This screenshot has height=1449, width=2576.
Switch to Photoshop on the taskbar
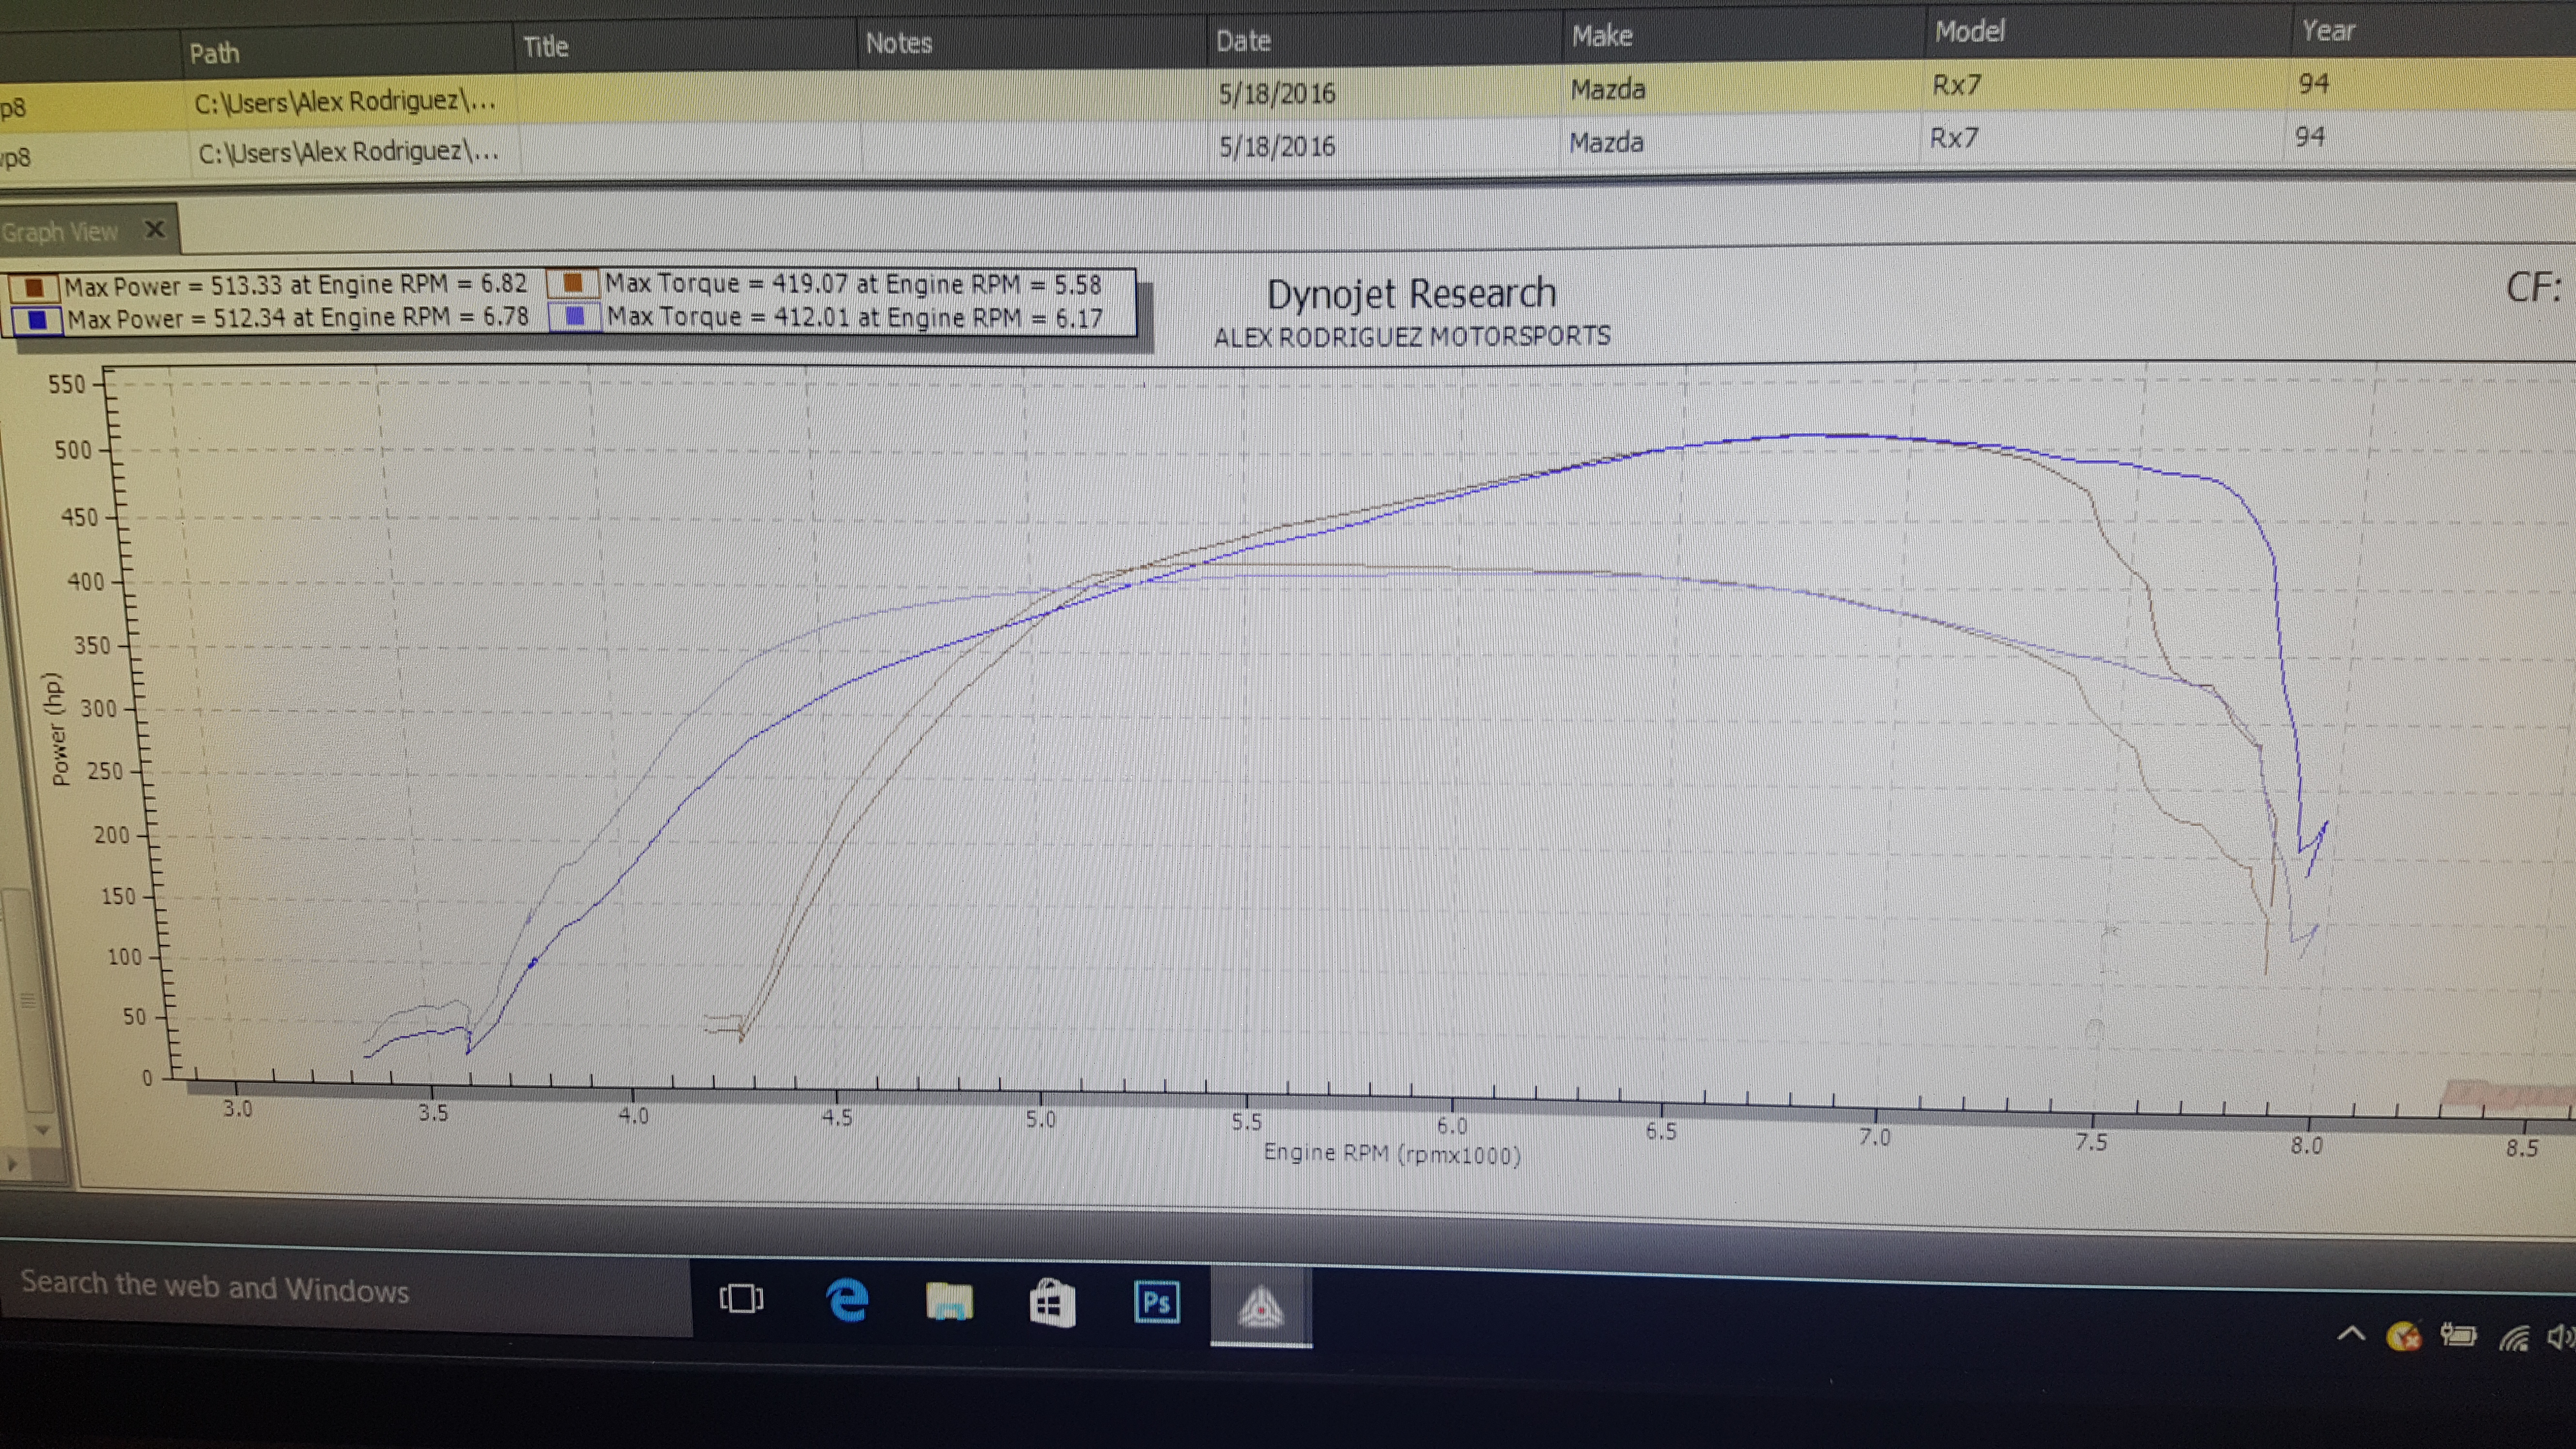(1156, 1303)
